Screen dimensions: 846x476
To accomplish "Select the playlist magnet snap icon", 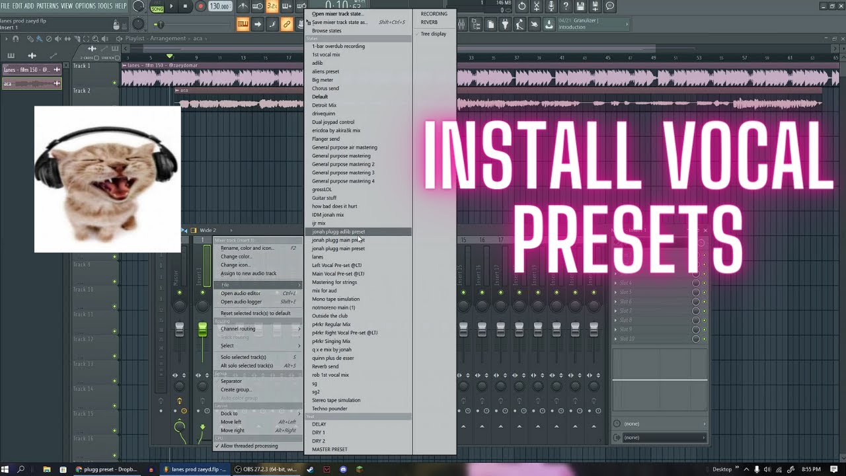I will click(x=16, y=39).
